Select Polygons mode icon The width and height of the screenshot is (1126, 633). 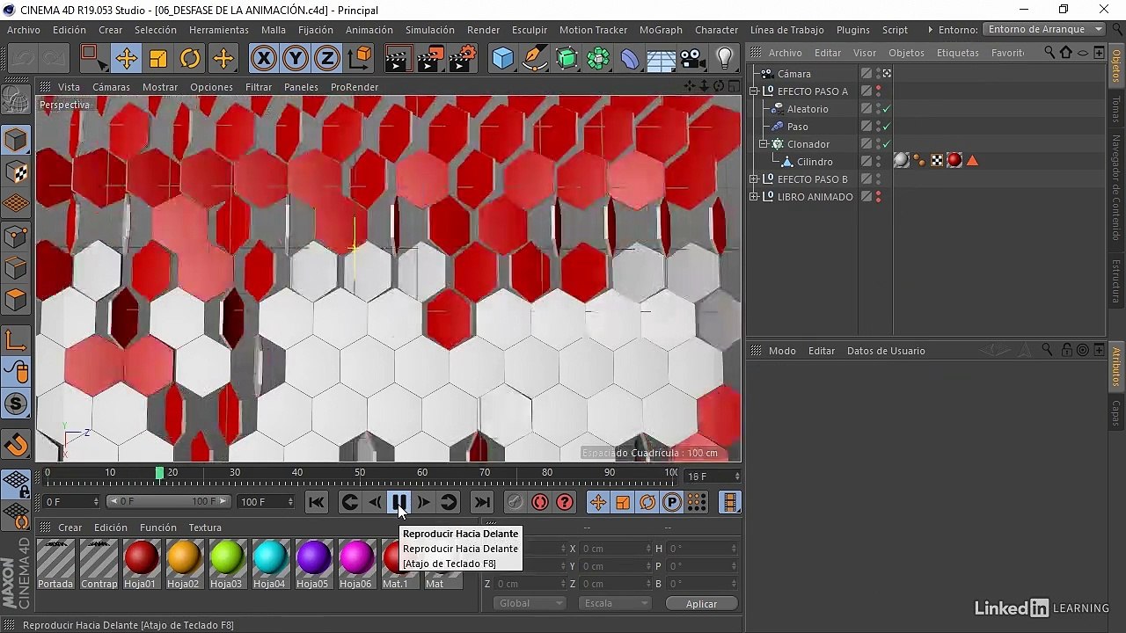click(x=16, y=300)
